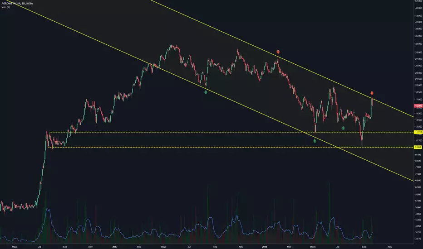Open the AGROMETAL SA, 1D, BCBA symbol title
Image resolution: width=423 pixels, height=249 pixels.
point(17,4)
